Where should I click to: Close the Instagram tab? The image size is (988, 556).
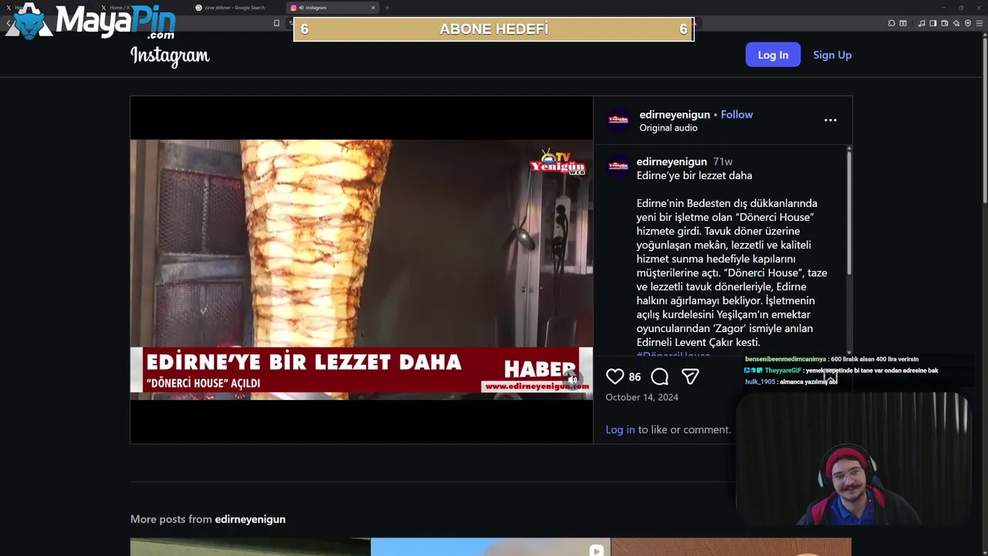click(373, 8)
